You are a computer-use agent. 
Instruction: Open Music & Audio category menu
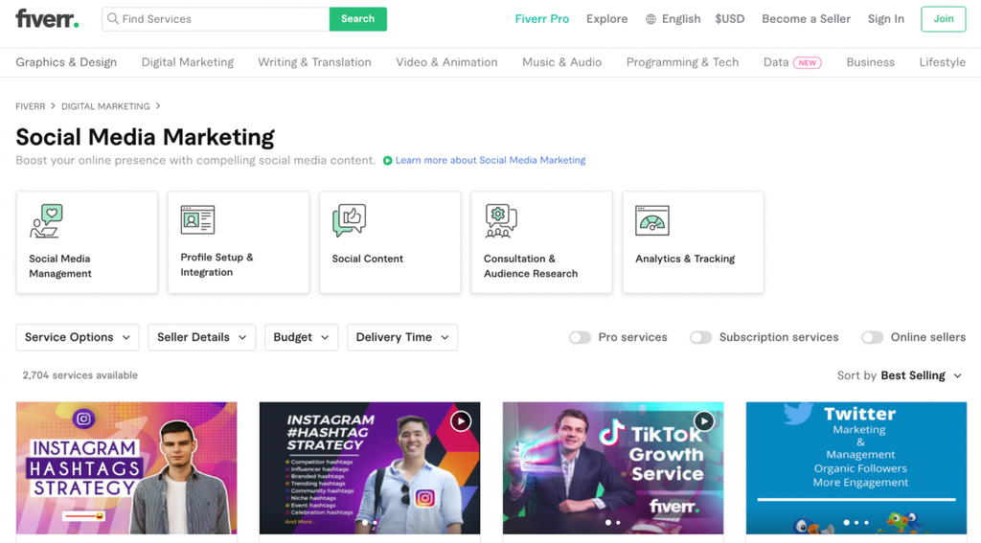561,62
